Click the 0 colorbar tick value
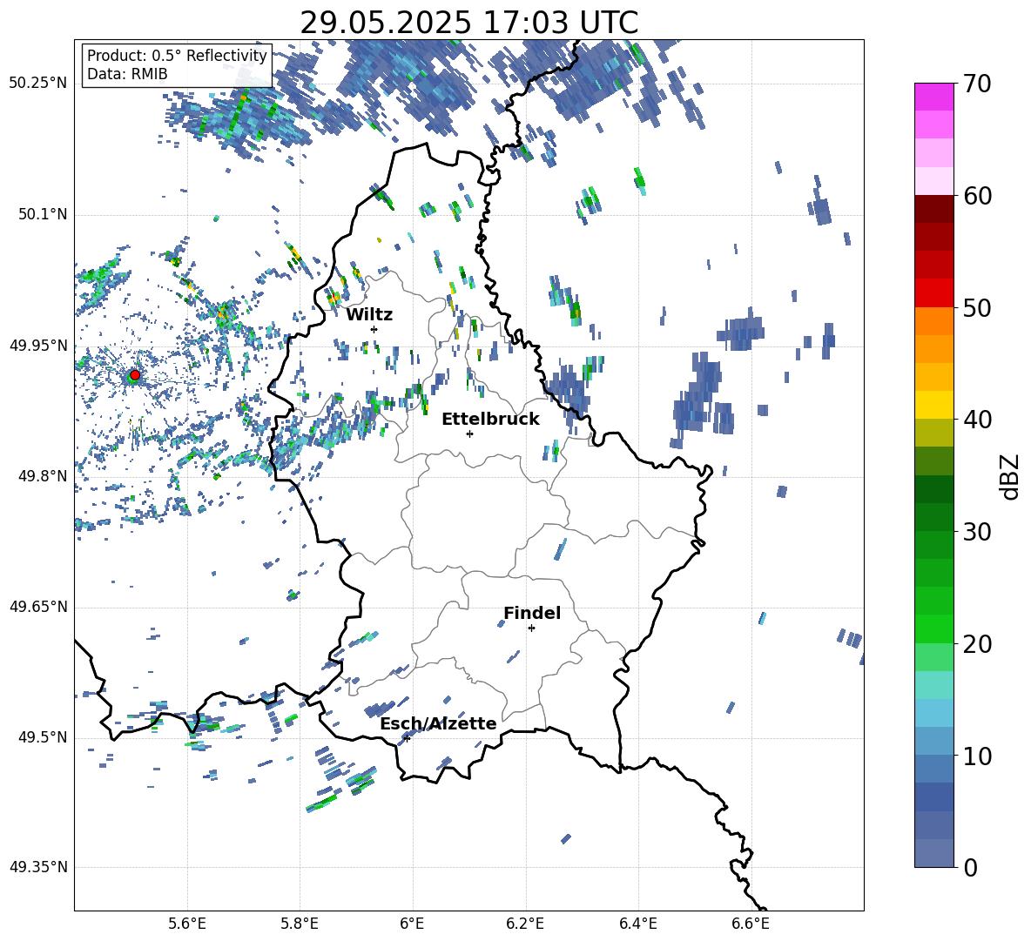 (971, 867)
